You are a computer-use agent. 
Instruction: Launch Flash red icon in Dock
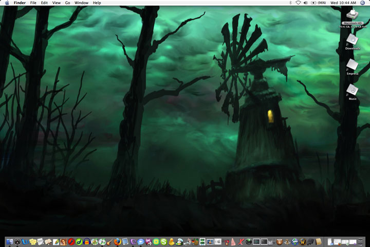click(x=71, y=242)
